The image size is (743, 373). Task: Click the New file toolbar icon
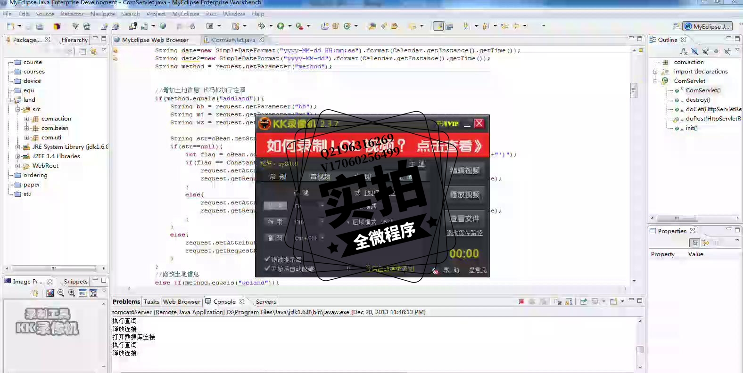pos(11,26)
